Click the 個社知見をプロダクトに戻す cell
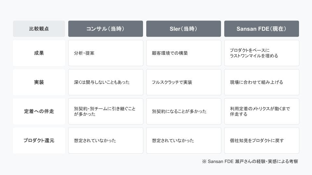Image resolution: width=312 pixels, height=175 pixels. (x=262, y=140)
